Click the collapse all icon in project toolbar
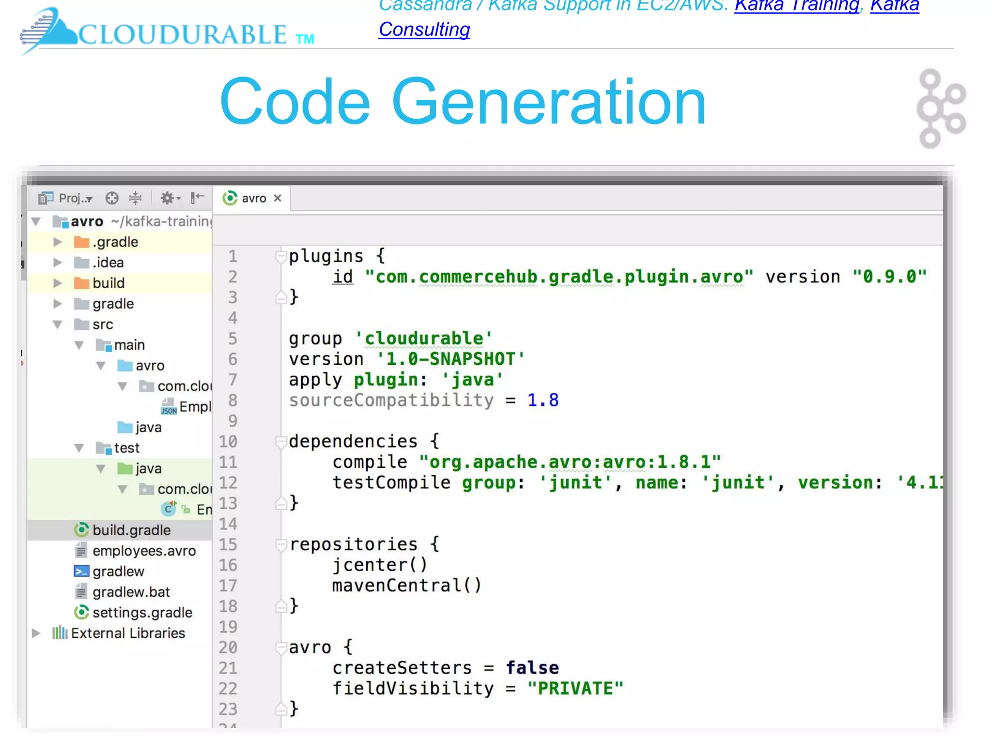Screen dimensions: 992x744 (x=136, y=198)
